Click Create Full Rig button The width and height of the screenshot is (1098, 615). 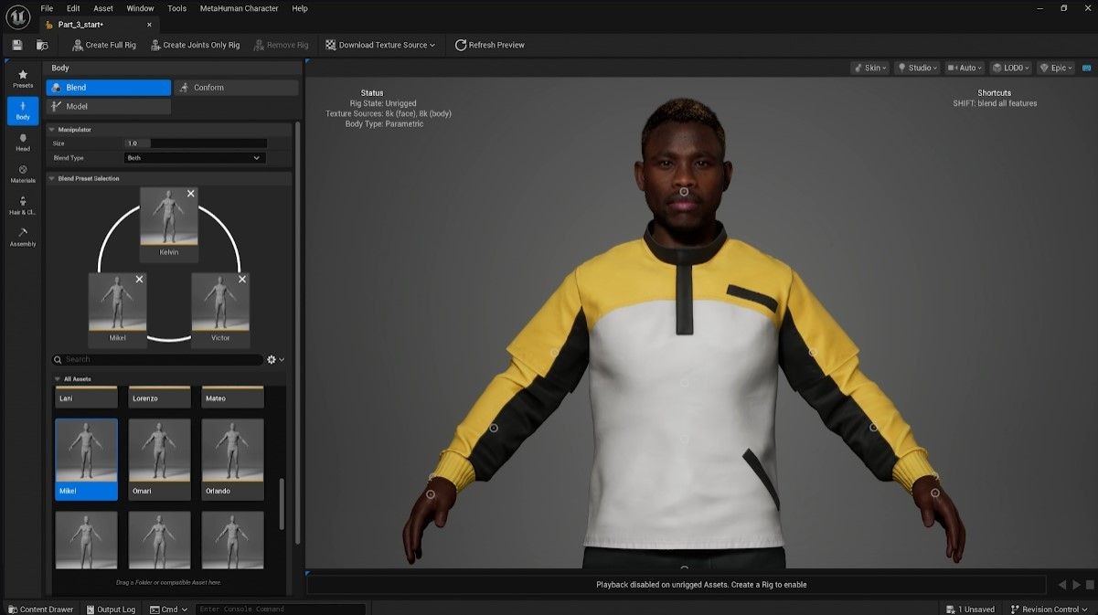104,45
